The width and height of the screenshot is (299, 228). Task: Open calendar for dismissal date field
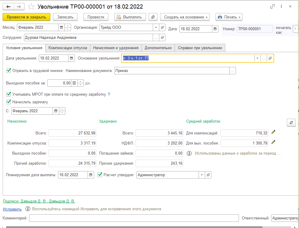coord(72,58)
